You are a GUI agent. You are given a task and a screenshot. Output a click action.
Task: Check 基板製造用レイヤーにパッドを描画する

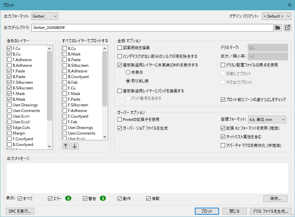pos(120,91)
